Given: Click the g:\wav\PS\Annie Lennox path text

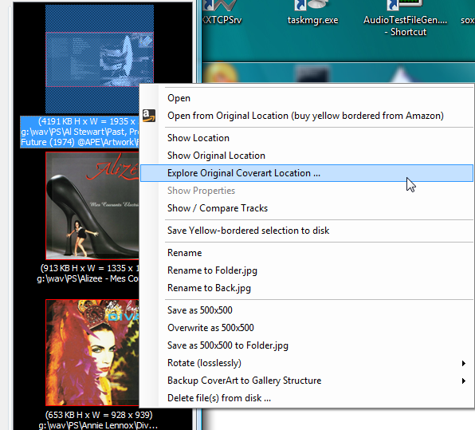Looking at the screenshot, I should pos(98,425).
